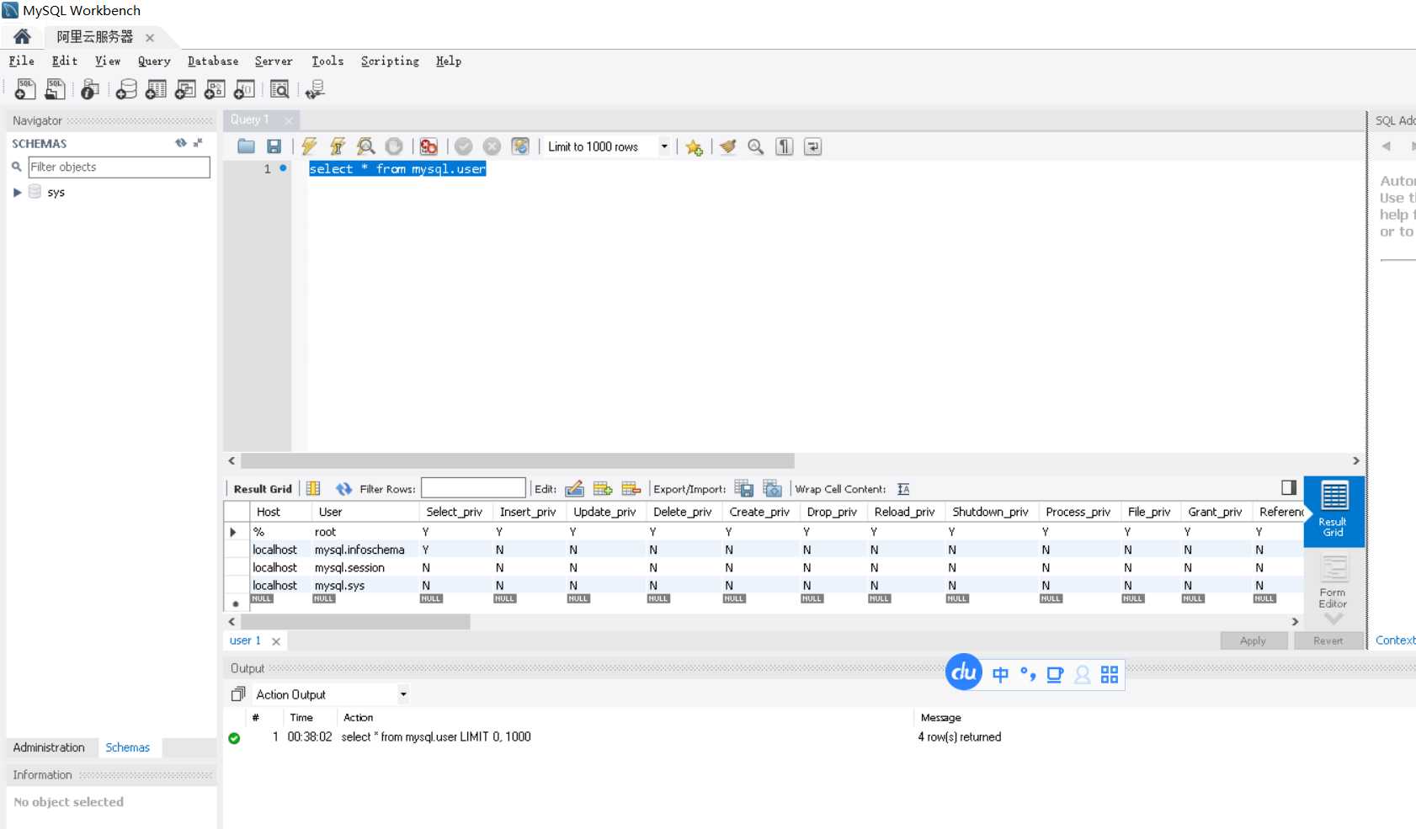Create a new schema icon

point(126,88)
